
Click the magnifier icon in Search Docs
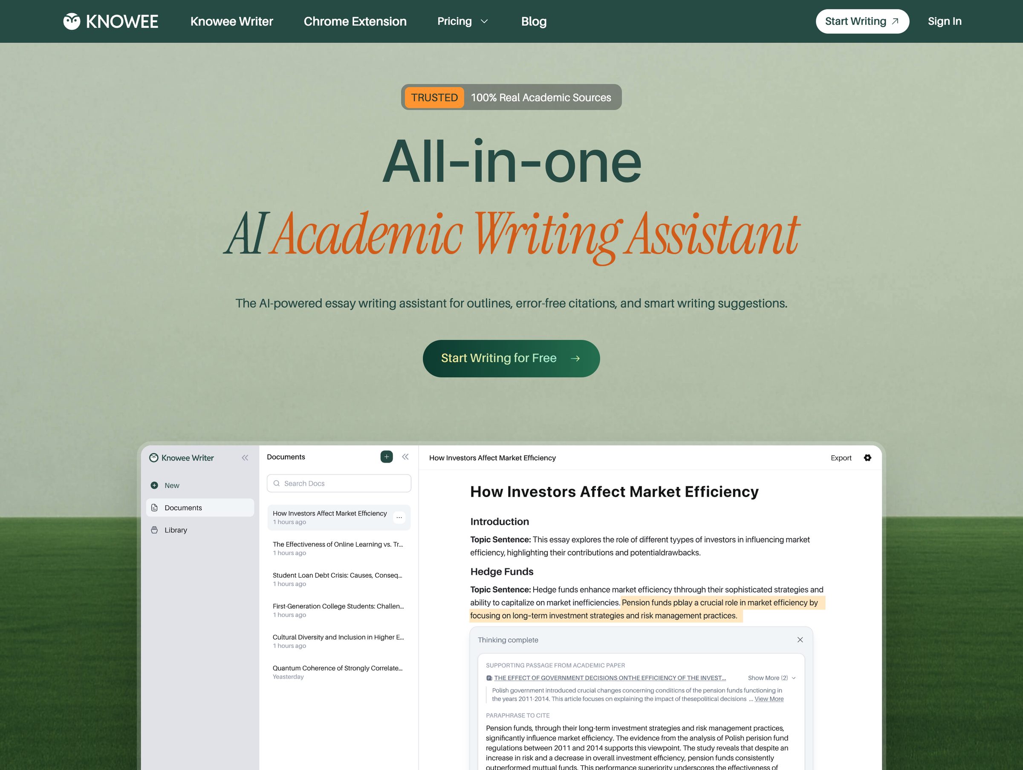pos(277,483)
